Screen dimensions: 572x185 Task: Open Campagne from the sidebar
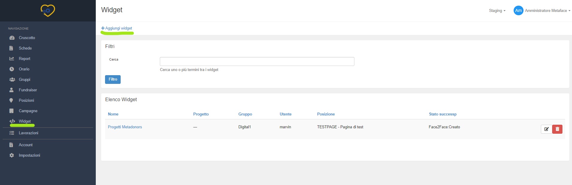click(28, 111)
